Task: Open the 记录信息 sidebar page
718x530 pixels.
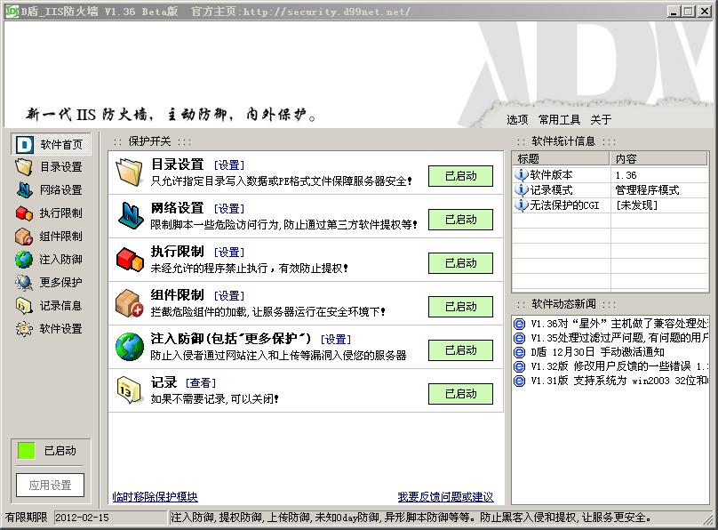Action: [49, 306]
